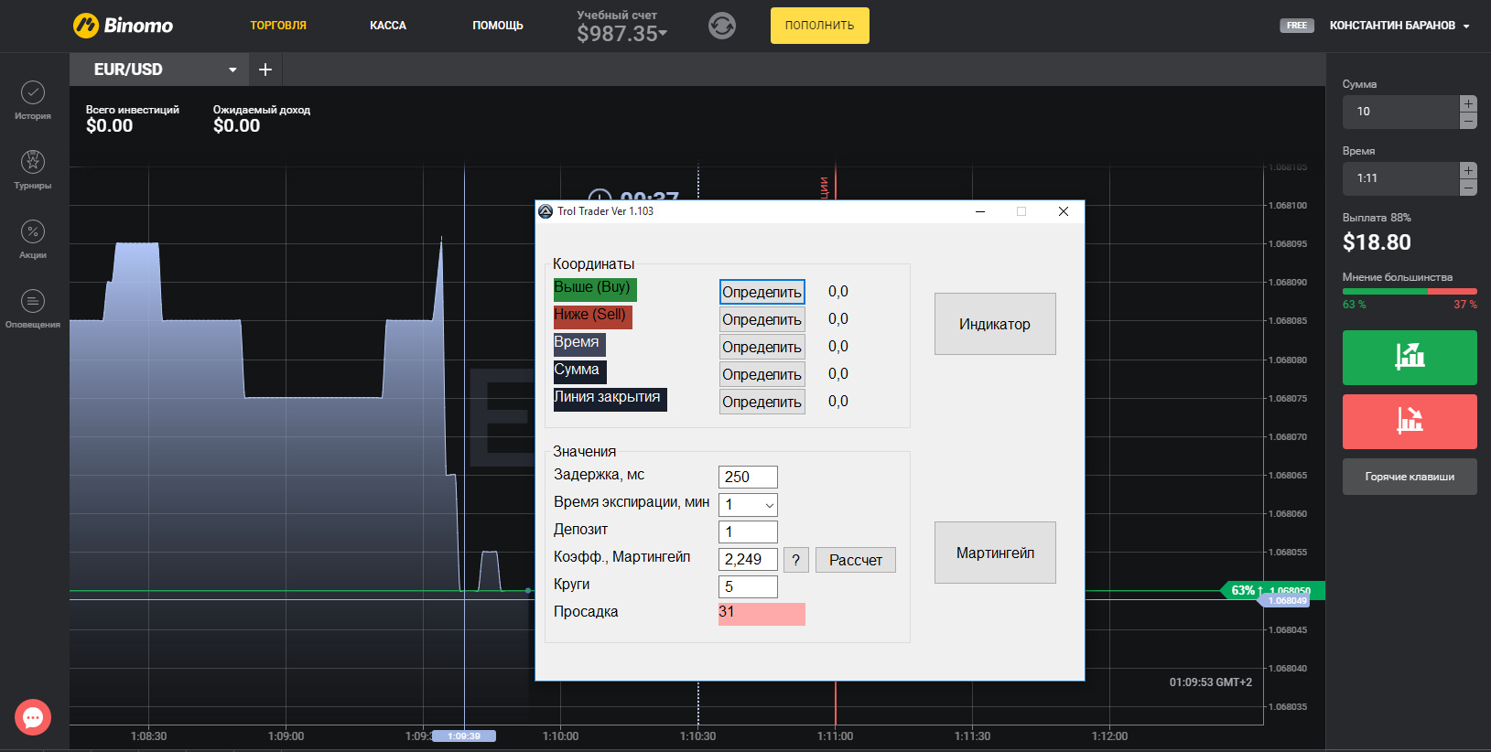Increase the Сумма amount with plus

[x=1468, y=103]
